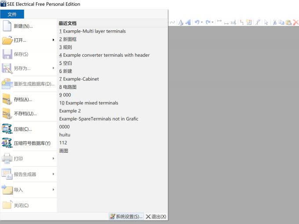Viewport: 299px width, 224px height.
Task: Click the red X delete icon
Action: [x=296, y=22]
